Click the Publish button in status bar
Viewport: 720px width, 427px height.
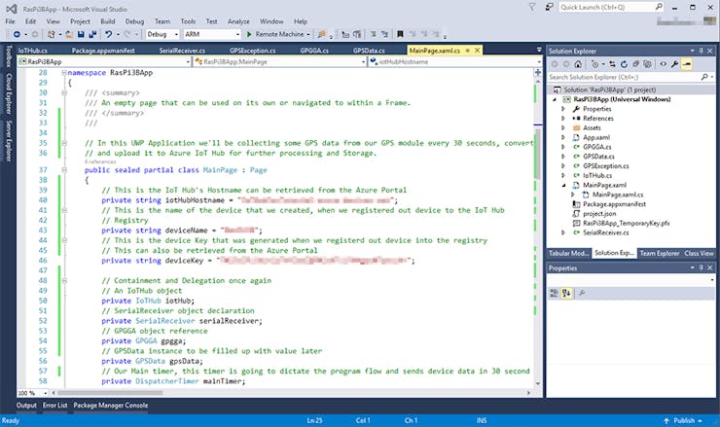pos(683,420)
